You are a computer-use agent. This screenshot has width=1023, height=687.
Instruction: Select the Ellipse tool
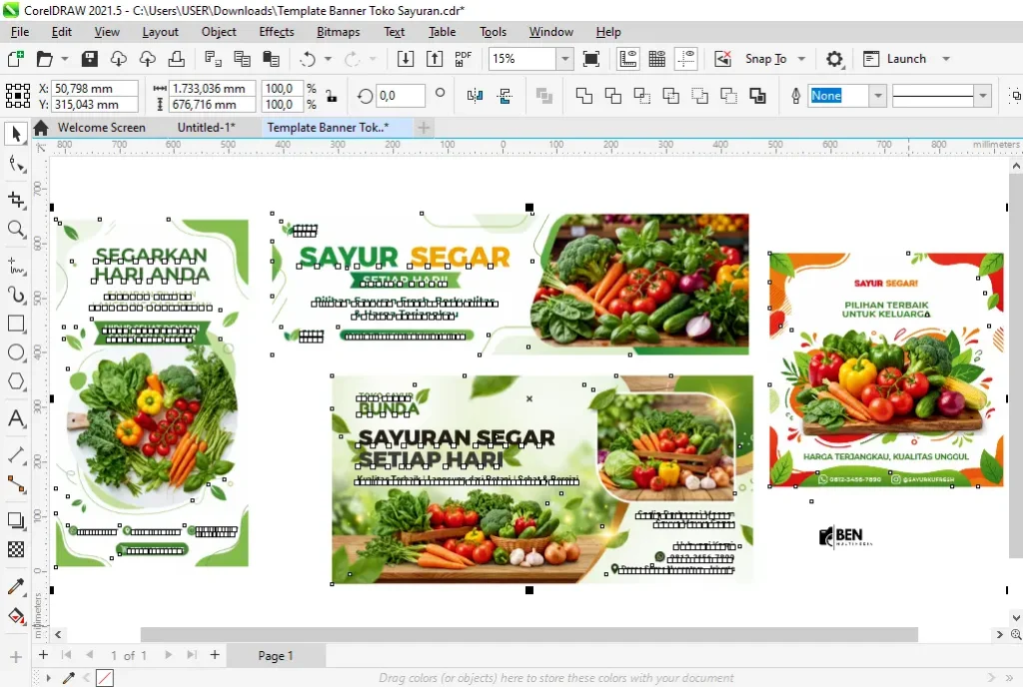tap(16, 352)
